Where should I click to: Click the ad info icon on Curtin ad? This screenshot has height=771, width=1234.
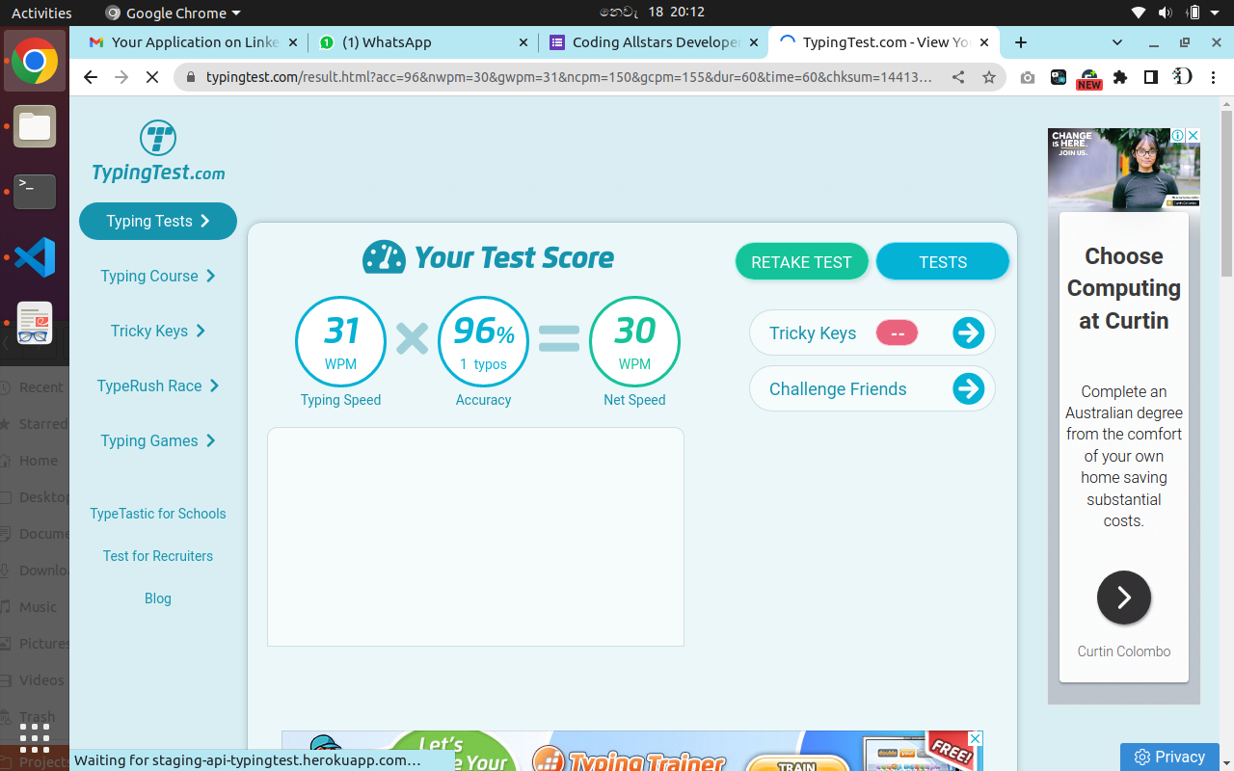[x=1178, y=136]
